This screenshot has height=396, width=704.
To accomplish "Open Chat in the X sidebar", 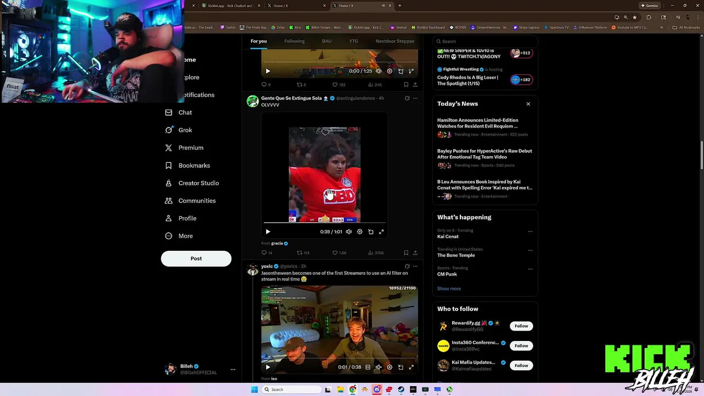I will [179, 112].
